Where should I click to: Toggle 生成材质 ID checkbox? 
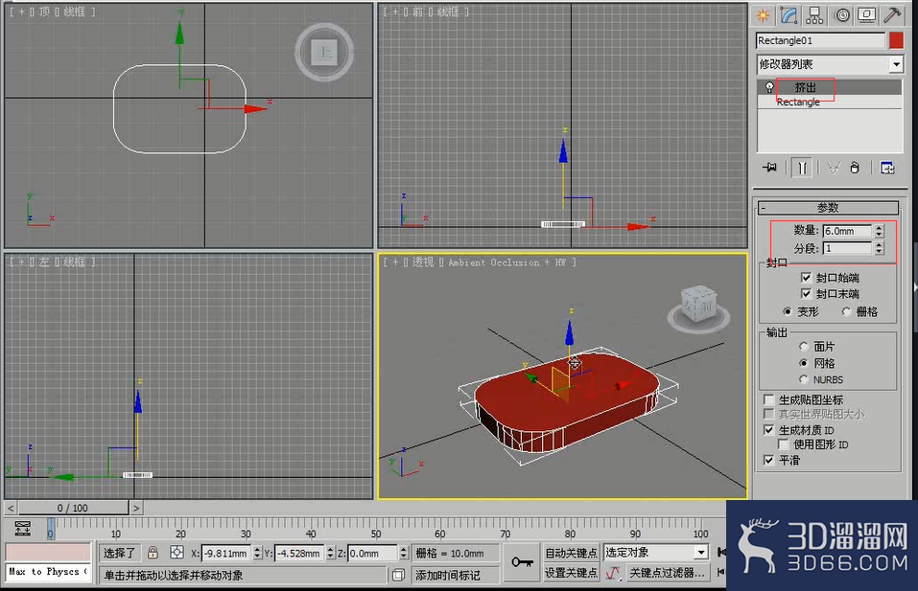[x=769, y=430]
